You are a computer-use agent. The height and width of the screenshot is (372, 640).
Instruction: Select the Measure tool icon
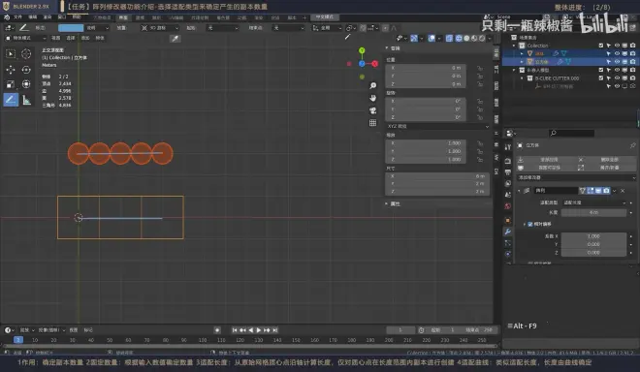(26, 100)
